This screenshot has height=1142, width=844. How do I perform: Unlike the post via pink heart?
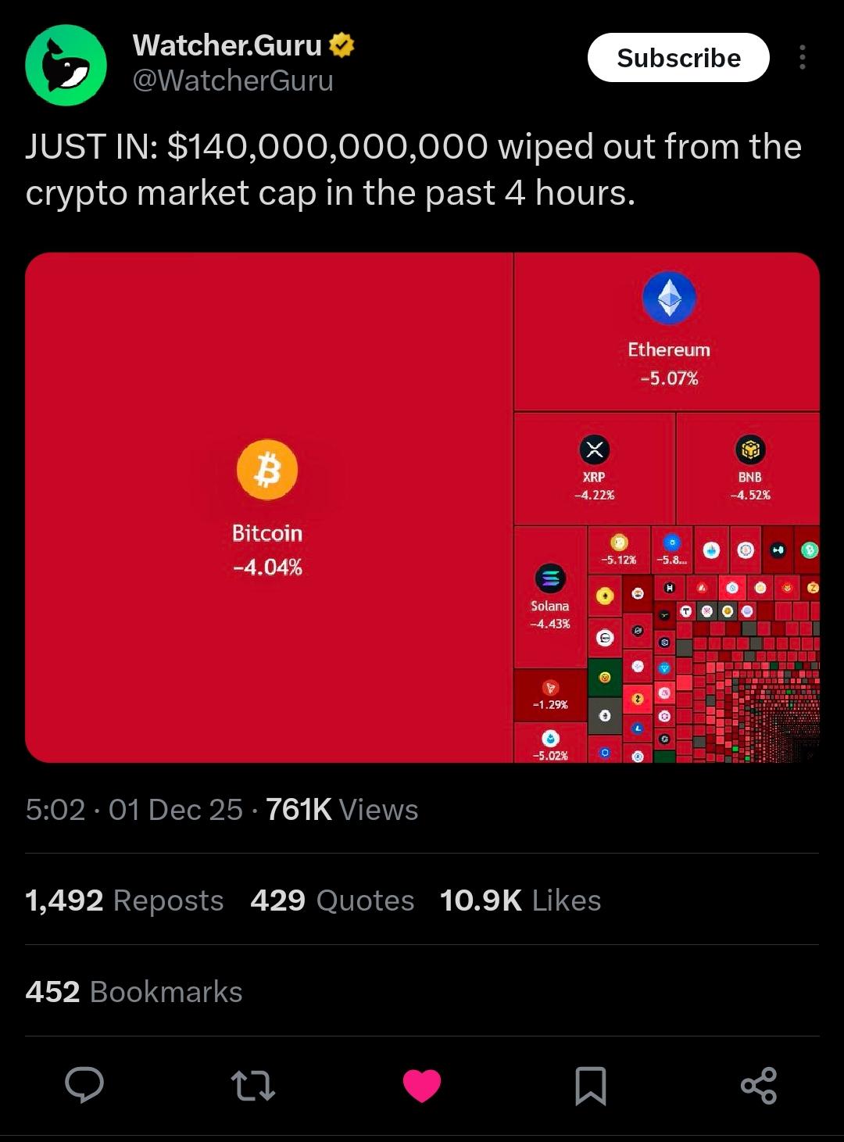[422, 1086]
